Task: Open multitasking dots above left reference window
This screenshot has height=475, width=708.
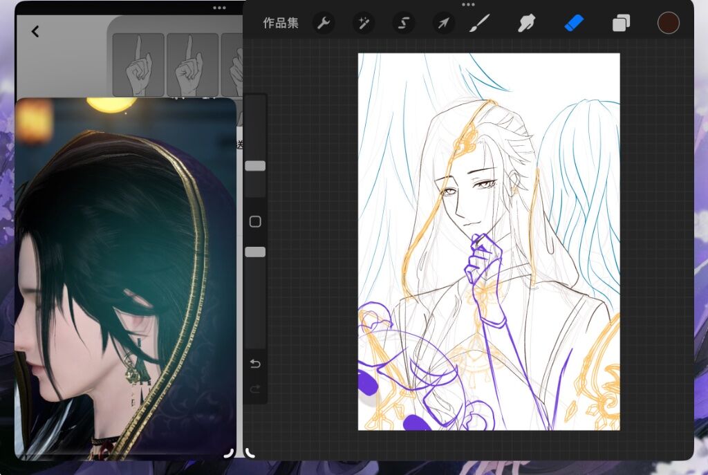Action: [219, 8]
